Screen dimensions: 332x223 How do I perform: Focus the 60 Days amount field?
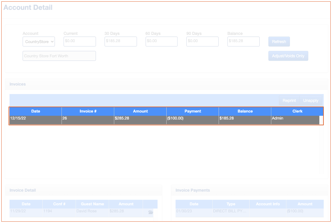tap(161, 41)
